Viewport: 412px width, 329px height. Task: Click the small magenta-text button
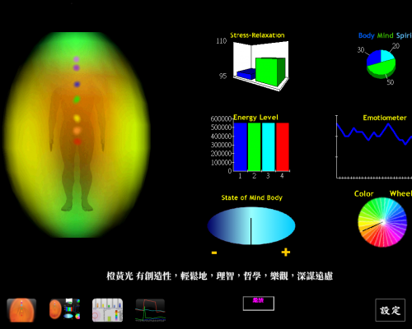(x=259, y=304)
